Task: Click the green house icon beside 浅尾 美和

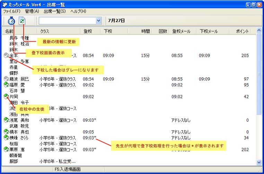Action: [x=6, y=120]
